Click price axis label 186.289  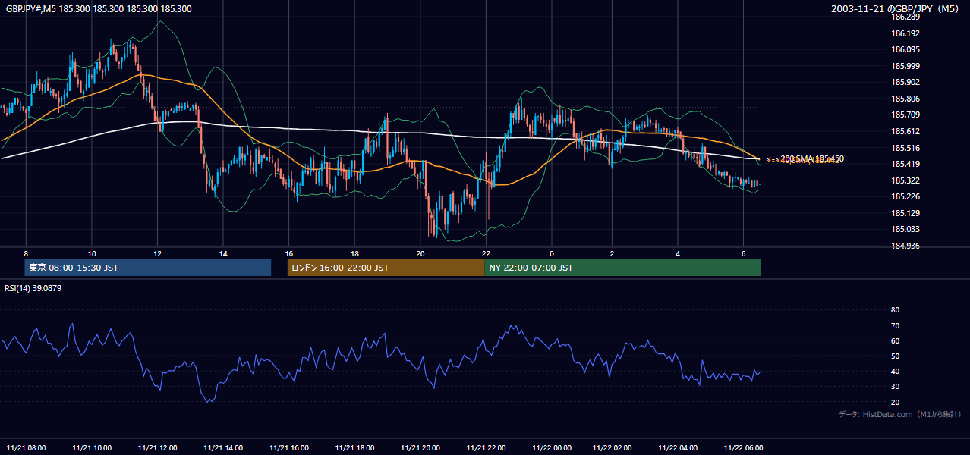[x=906, y=17]
